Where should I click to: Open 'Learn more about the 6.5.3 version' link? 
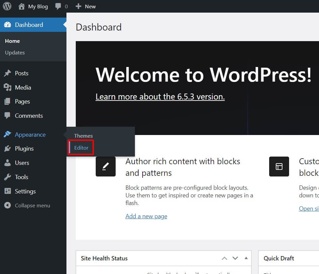(x=160, y=97)
